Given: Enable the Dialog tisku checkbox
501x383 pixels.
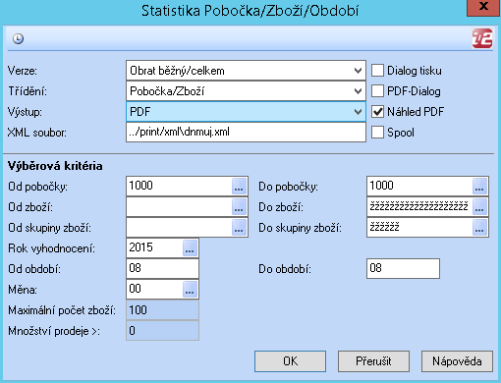Looking at the screenshot, I should (377, 71).
